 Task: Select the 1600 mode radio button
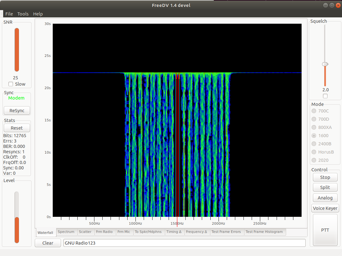coord(314,136)
